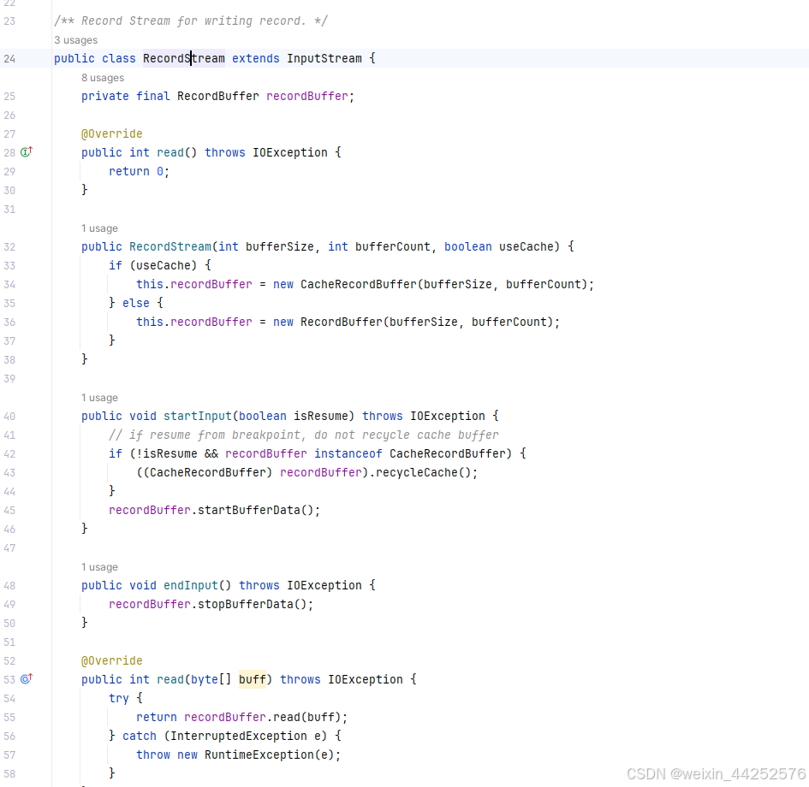Open "1 usage" above the startInput method

click(x=99, y=397)
